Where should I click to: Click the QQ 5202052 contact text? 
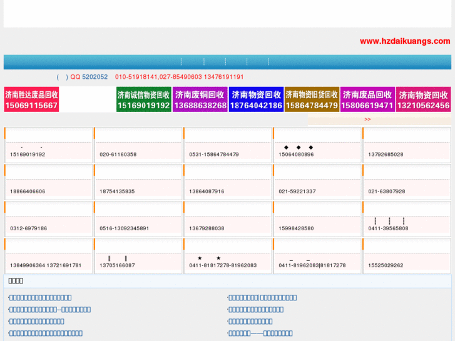(89, 77)
